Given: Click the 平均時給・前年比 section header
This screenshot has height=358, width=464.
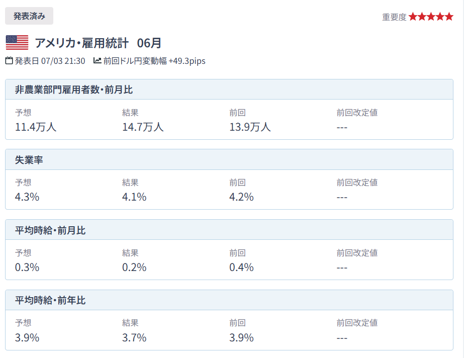Looking at the screenshot, I should (x=50, y=300).
